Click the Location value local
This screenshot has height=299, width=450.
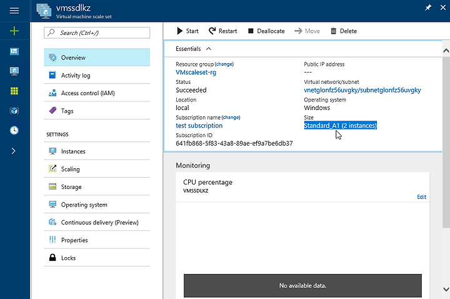point(182,108)
